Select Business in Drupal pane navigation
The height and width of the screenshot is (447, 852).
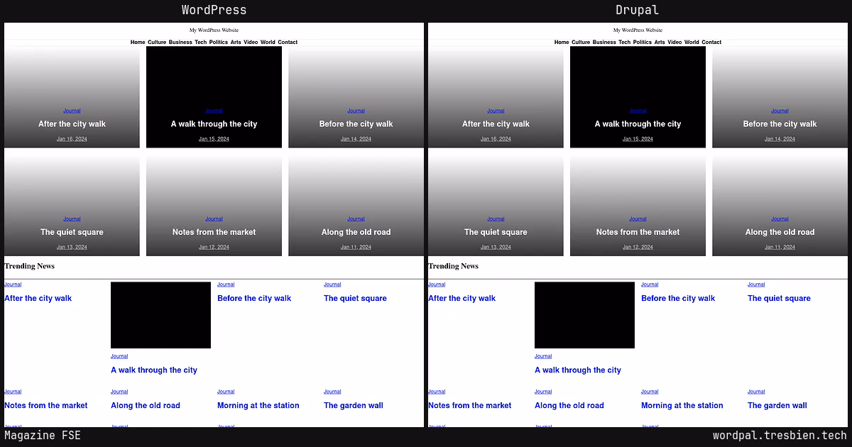604,43
